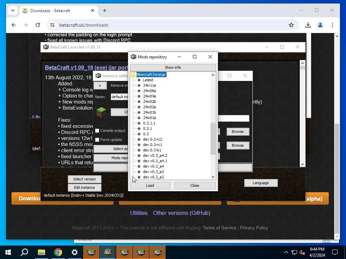
Task: Toggle the Console output checkbox
Action: pyautogui.click(x=97, y=131)
